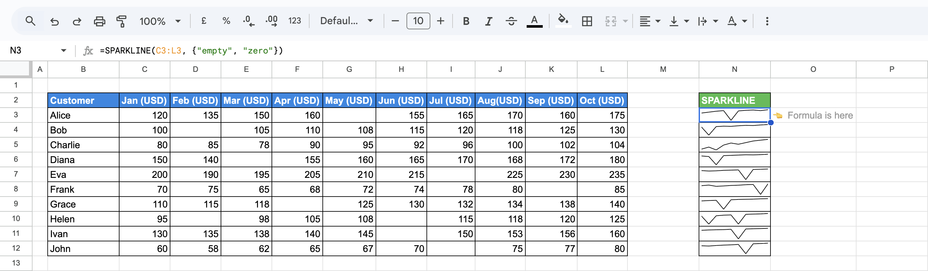
Task: Click Alice's empty May cell
Action: [x=349, y=115]
